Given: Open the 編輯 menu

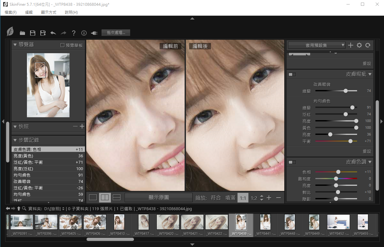Looking at the screenshot, I should coord(29,12).
